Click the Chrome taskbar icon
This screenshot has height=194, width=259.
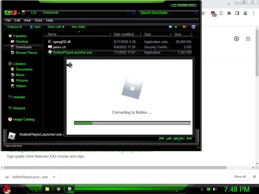[58, 189]
